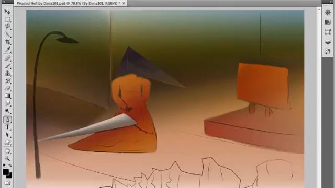Close the Piramid Hell document tab
The height and width of the screenshot is (188, 335).
point(124,3)
